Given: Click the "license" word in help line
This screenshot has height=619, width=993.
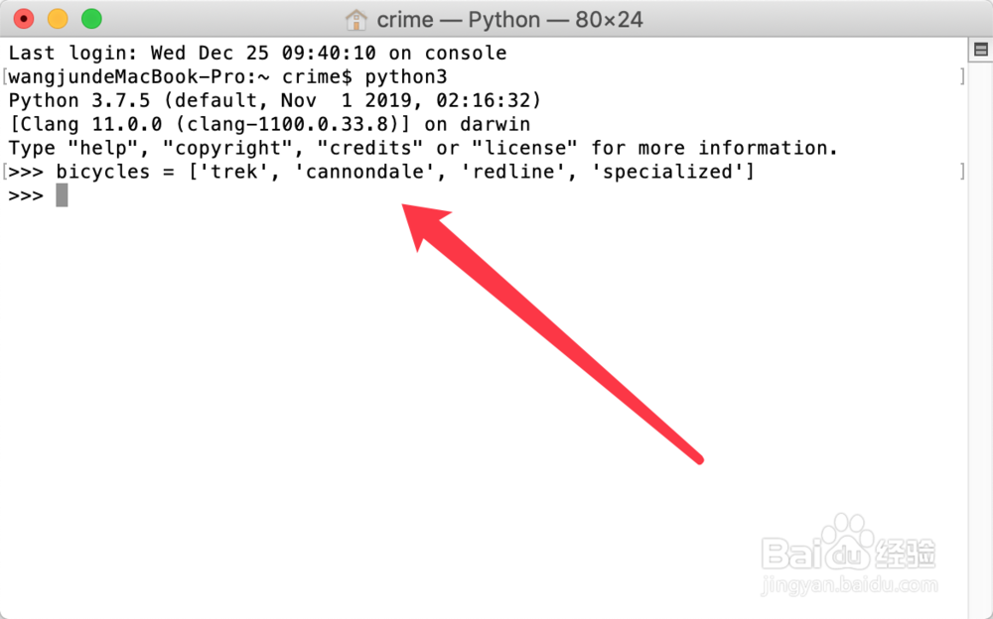Looking at the screenshot, I should click(524, 148).
